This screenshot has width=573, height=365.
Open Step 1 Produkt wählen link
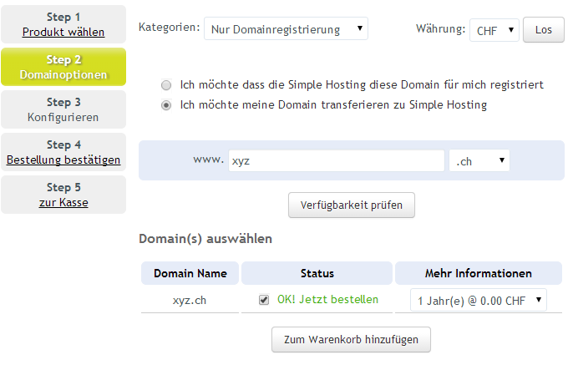[63, 33]
